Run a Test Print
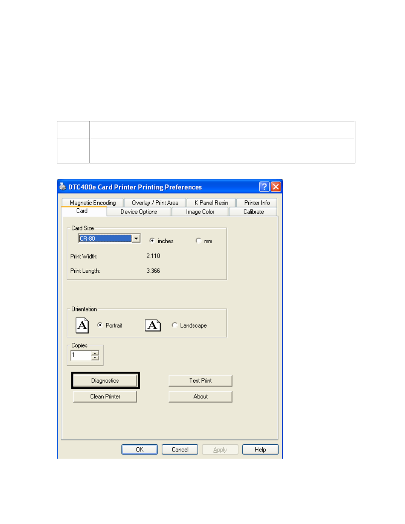Image resolution: width=405 pixels, height=524 pixels. [200, 381]
